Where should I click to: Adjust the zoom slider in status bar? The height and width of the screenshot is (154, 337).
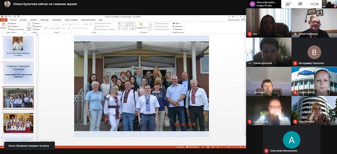228,147
